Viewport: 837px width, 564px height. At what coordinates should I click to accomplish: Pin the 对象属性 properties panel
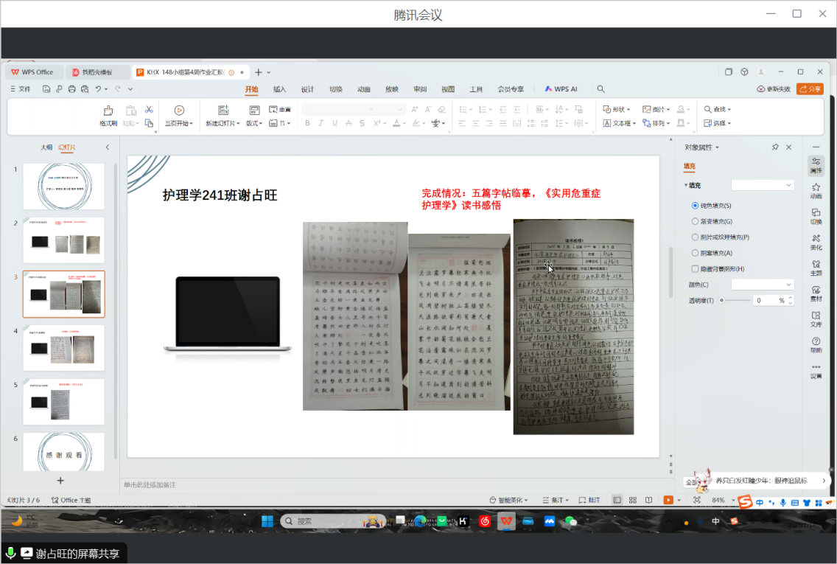(x=775, y=147)
